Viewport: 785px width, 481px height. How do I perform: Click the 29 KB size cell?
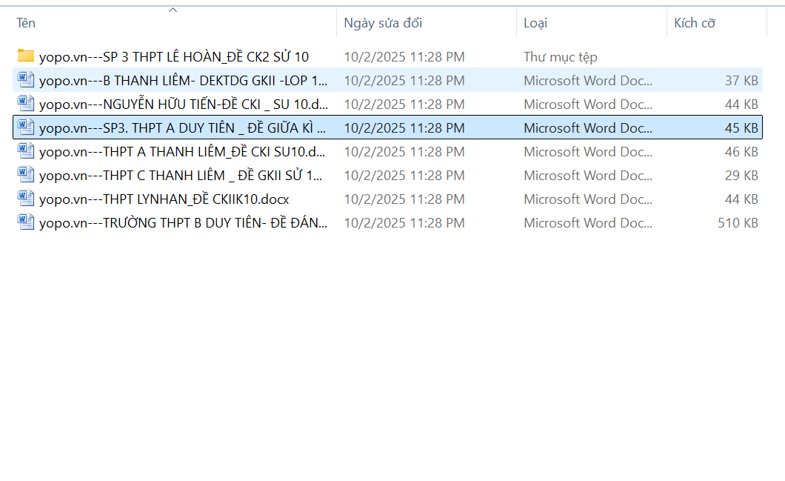coord(741,175)
